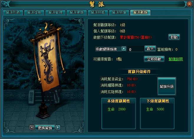Show the previous guild flag with left arrow
Viewport: 194px width, 139px height.
(x=32, y=127)
